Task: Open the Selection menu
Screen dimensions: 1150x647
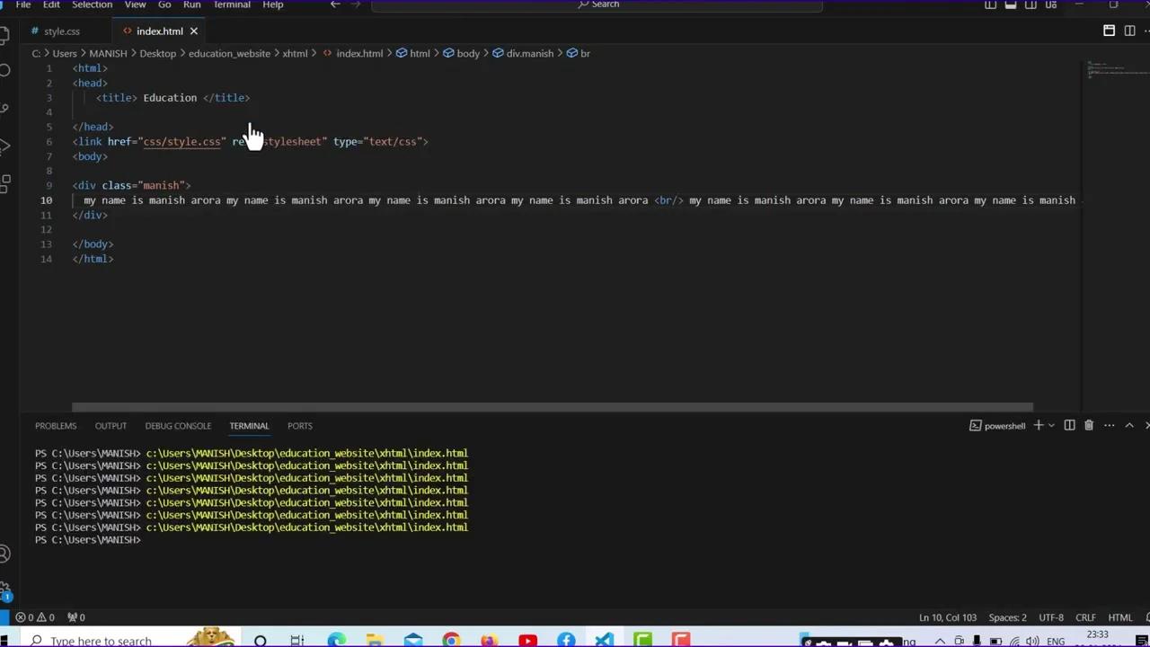Action: 92,4
